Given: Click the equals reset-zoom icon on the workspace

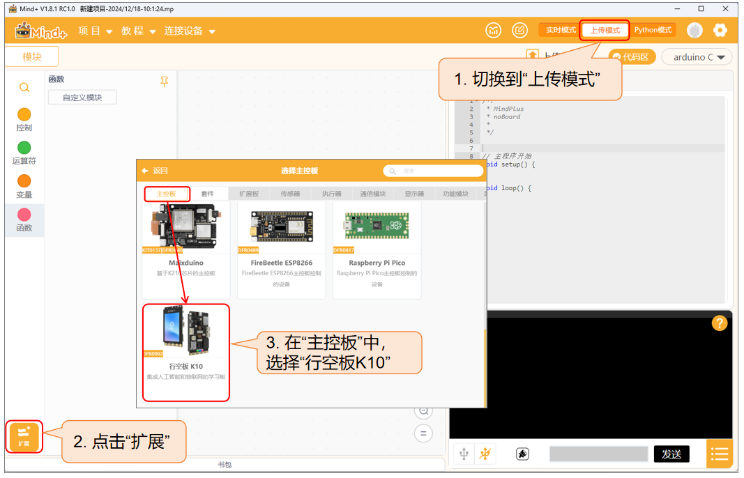Looking at the screenshot, I should (x=423, y=433).
